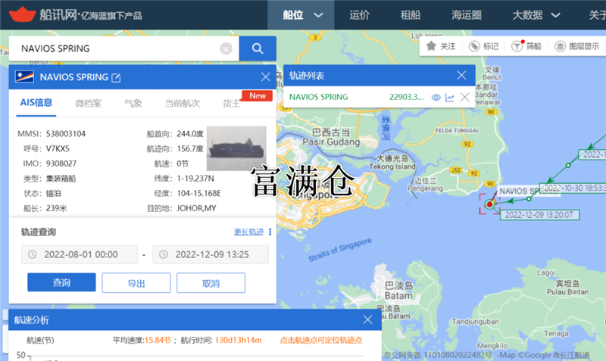Click the 船讯网 boat logo
The image size is (606, 361).
point(23,14)
